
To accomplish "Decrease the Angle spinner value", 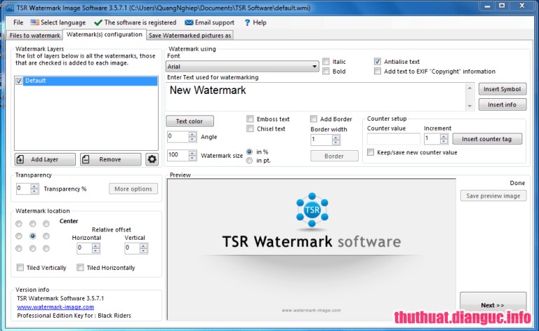I will pyautogui.click(x=193, y=139).
